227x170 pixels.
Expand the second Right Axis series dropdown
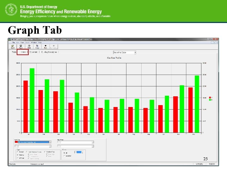(93, 146)
